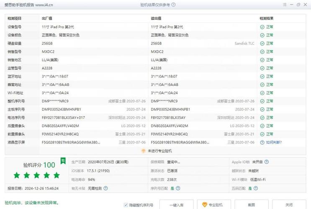311x209 pixels.
Task: Click the charge count 238次 value
Action: (172, 180)
